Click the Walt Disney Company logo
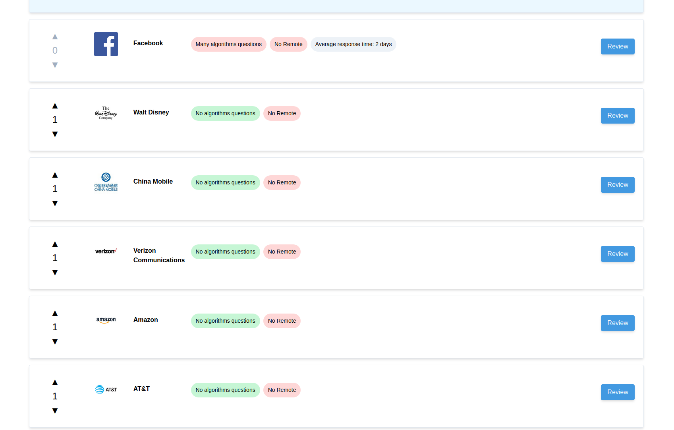This screenshot has height=430, width=674. [x=106, y=113]
